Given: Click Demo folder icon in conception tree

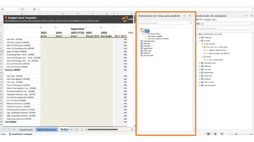Looking at the screenshot, I should click(205, 56).
